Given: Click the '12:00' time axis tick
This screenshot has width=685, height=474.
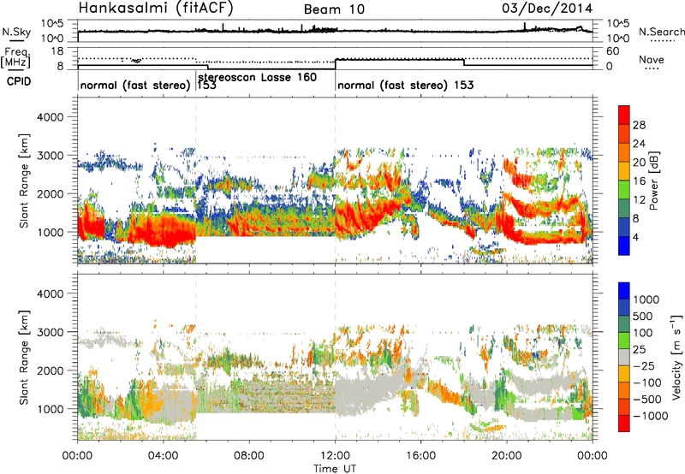Looking at the screenshot, I should click(x=335, y=456).
